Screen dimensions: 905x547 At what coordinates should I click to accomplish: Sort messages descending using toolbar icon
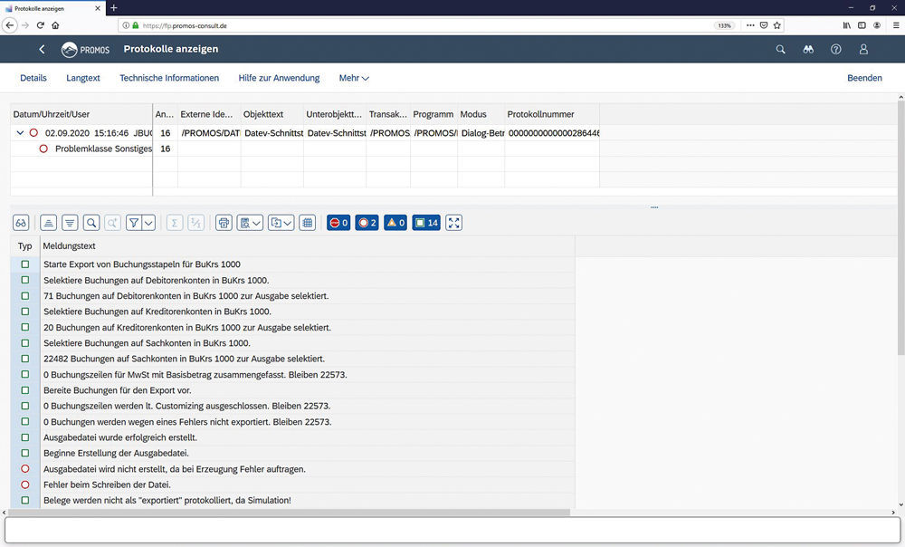(x=70, y=223)
